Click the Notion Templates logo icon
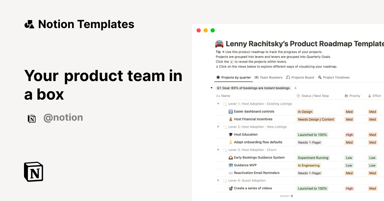384x201 pixels. click(x=29, y=24)
